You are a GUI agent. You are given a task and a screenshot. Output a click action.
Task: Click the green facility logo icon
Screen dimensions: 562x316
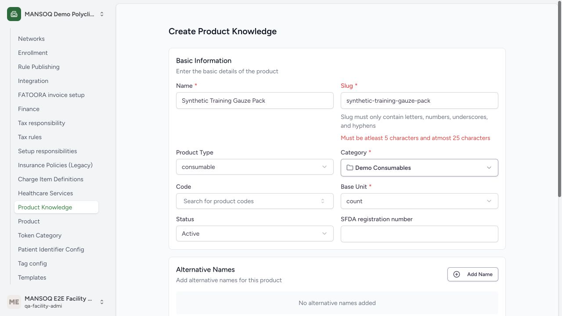14,14
